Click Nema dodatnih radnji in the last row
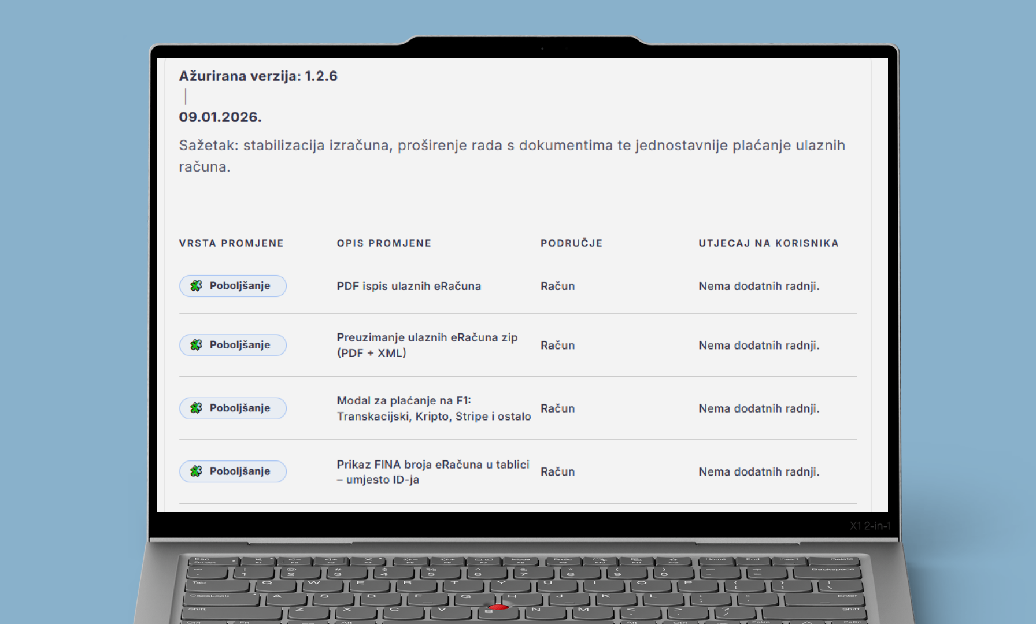 (x=759, y=471)
